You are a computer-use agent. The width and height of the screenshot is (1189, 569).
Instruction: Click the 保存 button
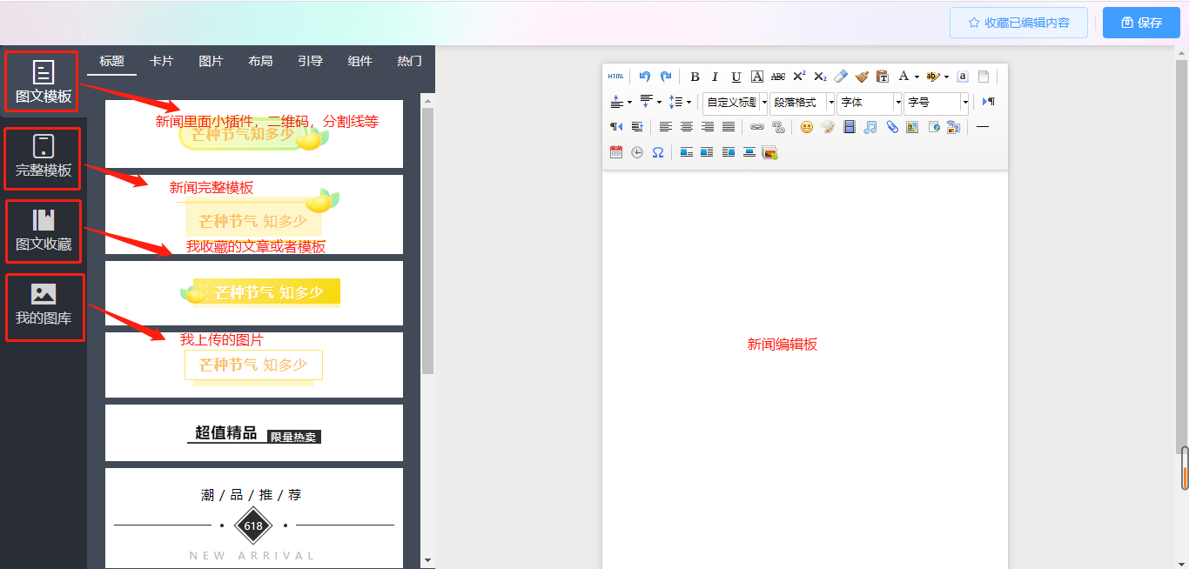1141,23
